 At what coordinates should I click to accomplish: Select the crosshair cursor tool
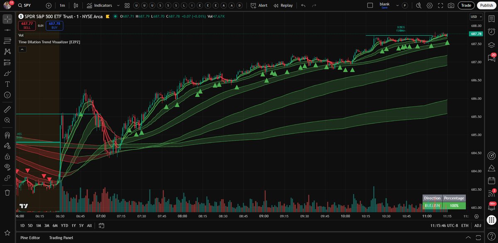coord(7,19)
